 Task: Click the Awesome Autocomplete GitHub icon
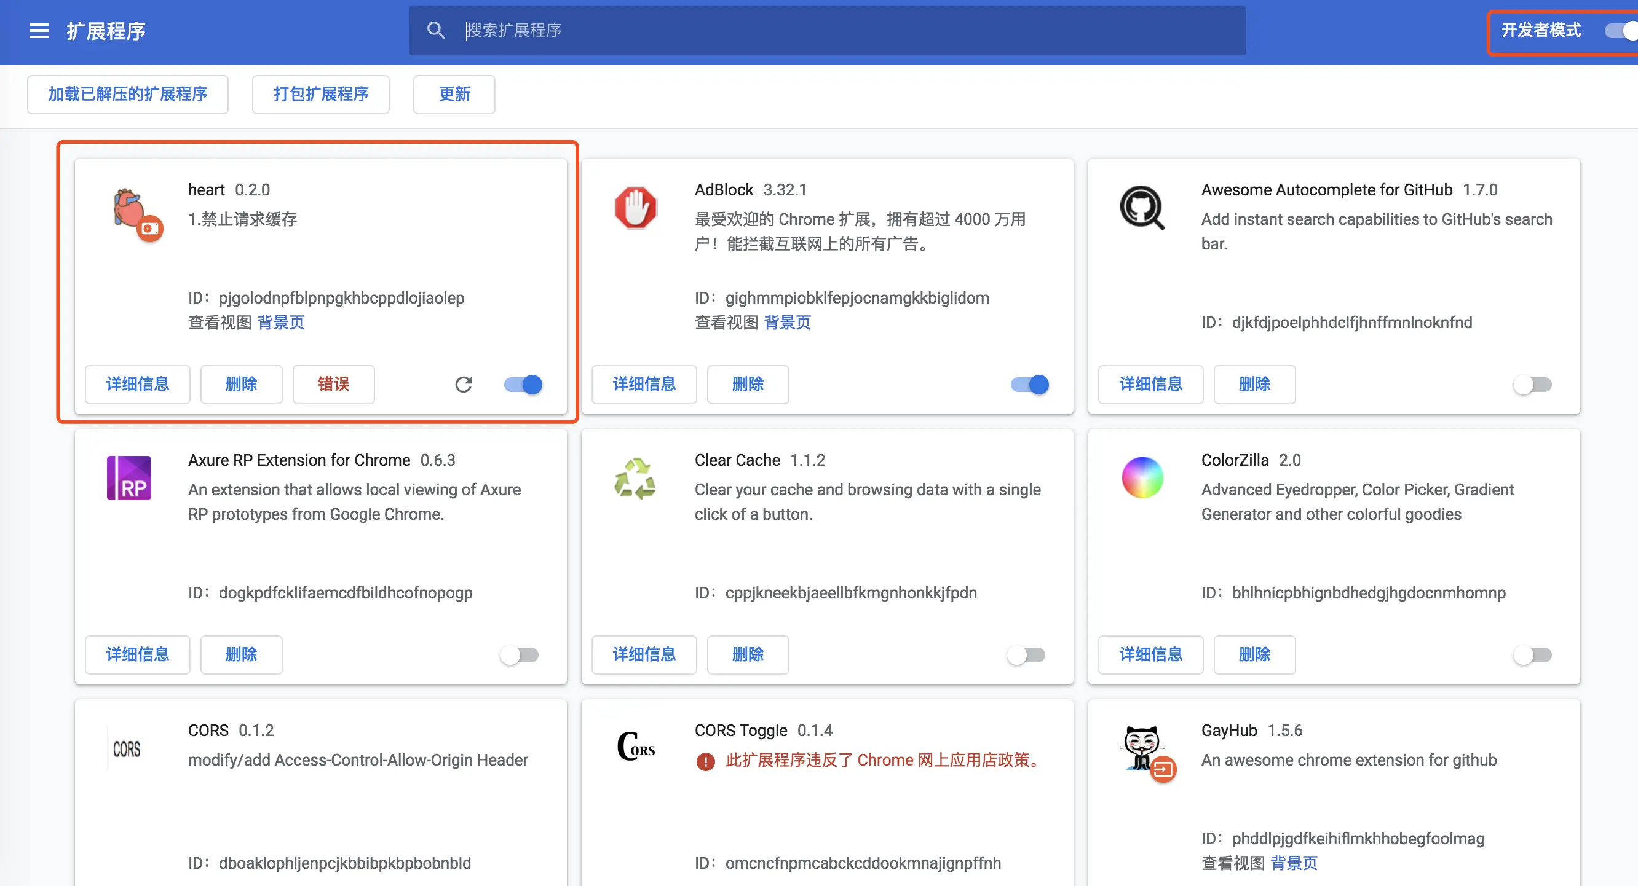point(1142,208)
